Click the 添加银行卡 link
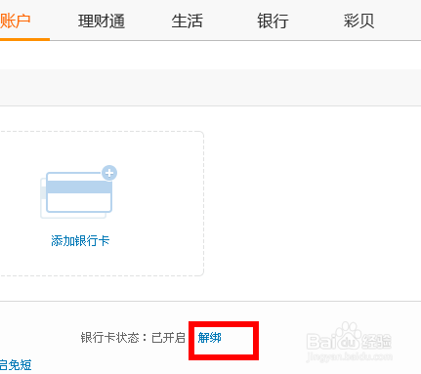This screenshot has width=421, height=374. click(x=80, y=241)
